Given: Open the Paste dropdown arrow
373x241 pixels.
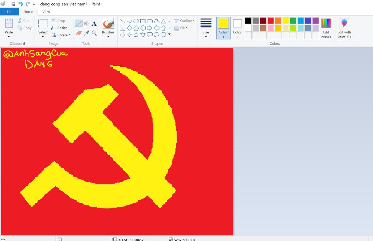Looking at the screenshot, I should pyautogui.click(x=9, y=37).
